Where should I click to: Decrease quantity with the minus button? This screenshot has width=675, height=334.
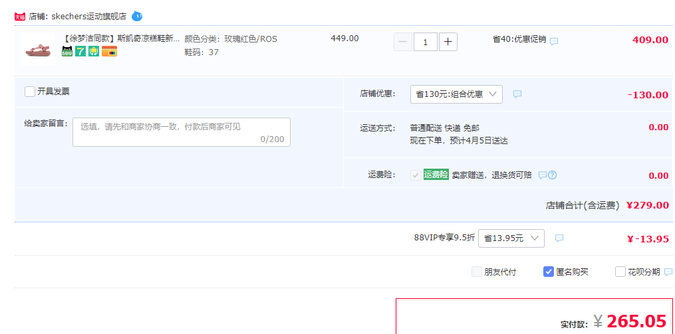point(403,42)
